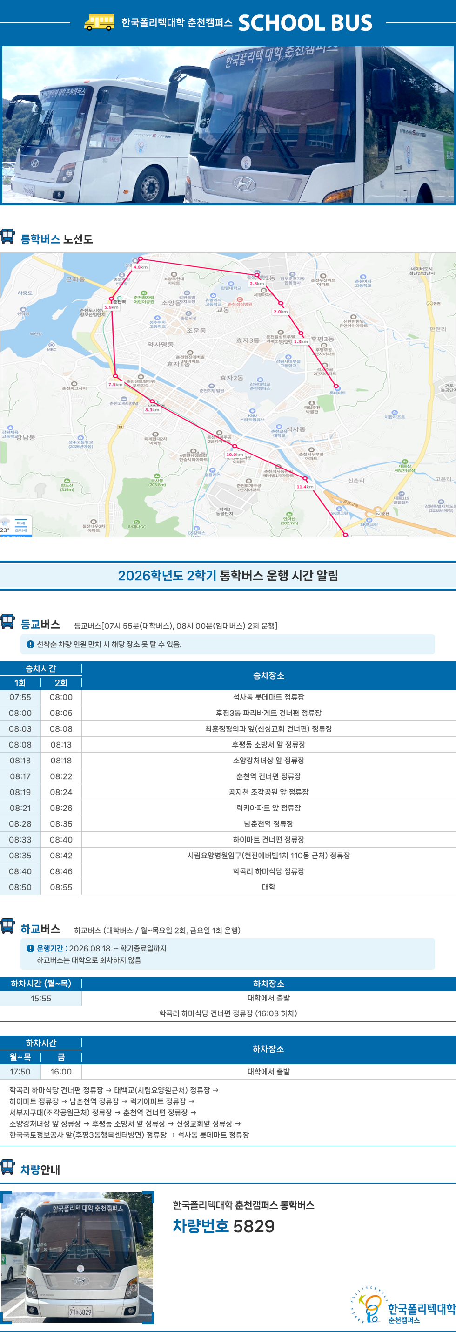The height and width of the screenshot is (1332, 456).
Task: Click the 운행기간 : 2026.08.18. notice line
Action: click(102, 948)
